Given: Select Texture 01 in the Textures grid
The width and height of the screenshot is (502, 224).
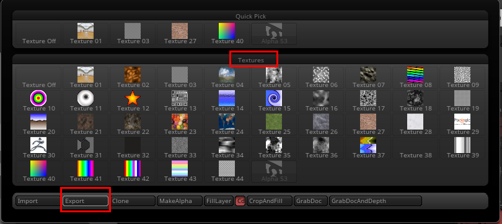Looking at the screenshot, I should 86,77.
